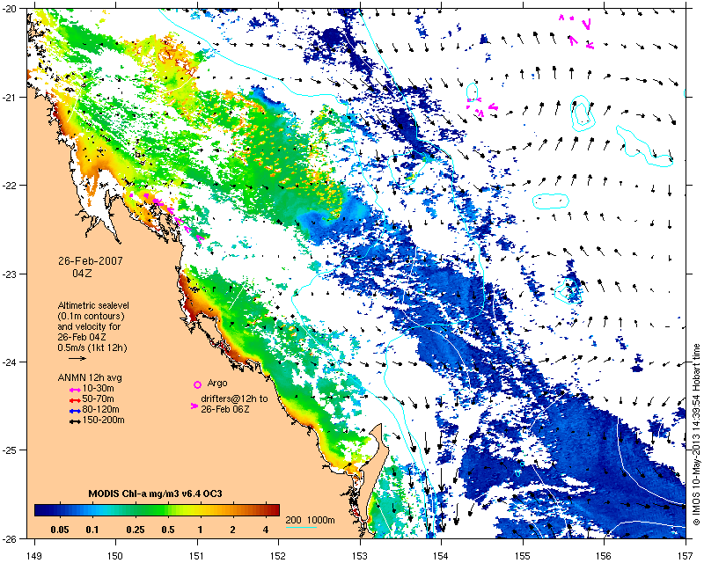Click the colorbar value '4'
The width and height of the screenshot is (704, 563).
[266, 530]
